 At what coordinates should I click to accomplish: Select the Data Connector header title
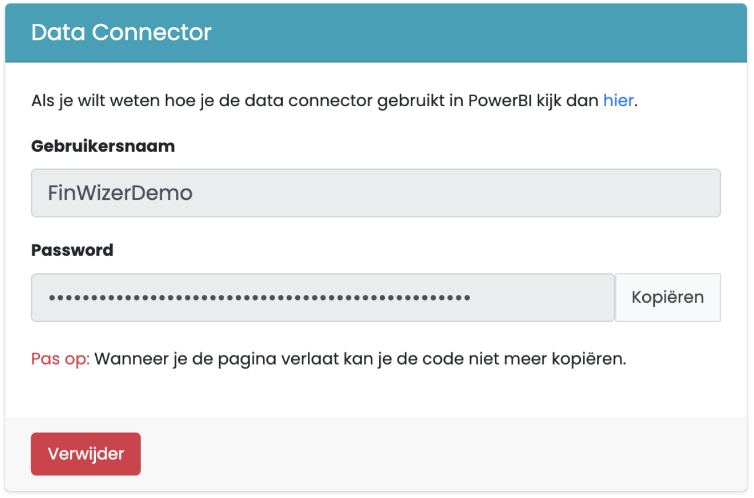[121, 32]
